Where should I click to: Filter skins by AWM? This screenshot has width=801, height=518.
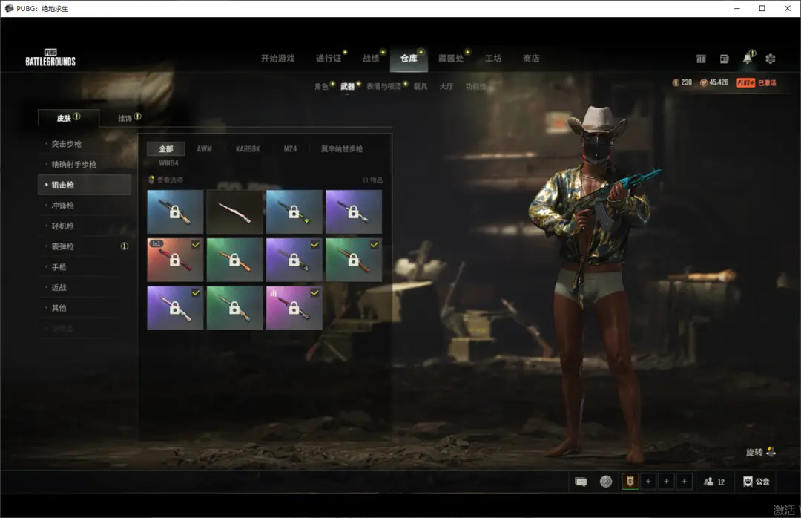205,149
